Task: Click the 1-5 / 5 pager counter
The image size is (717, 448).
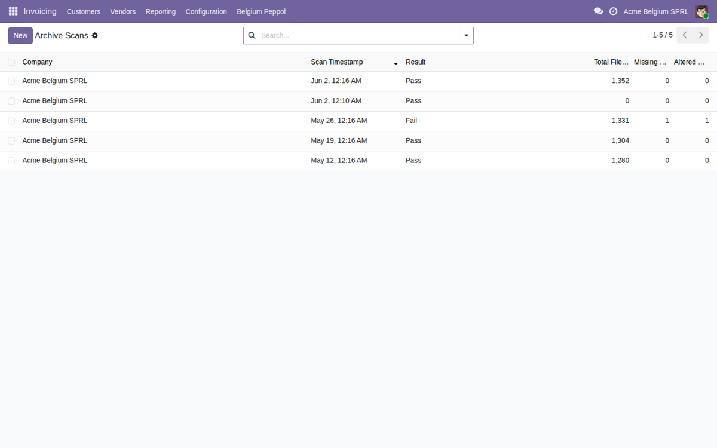Action: pos(663,35)
